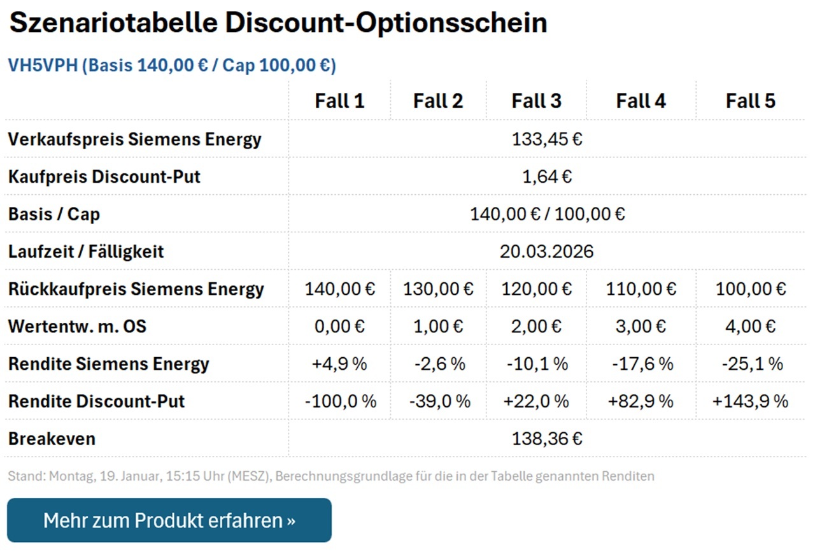Click the Breakeven row label
The height and width of the screenshot is (552, 815).
click(51, 438)
